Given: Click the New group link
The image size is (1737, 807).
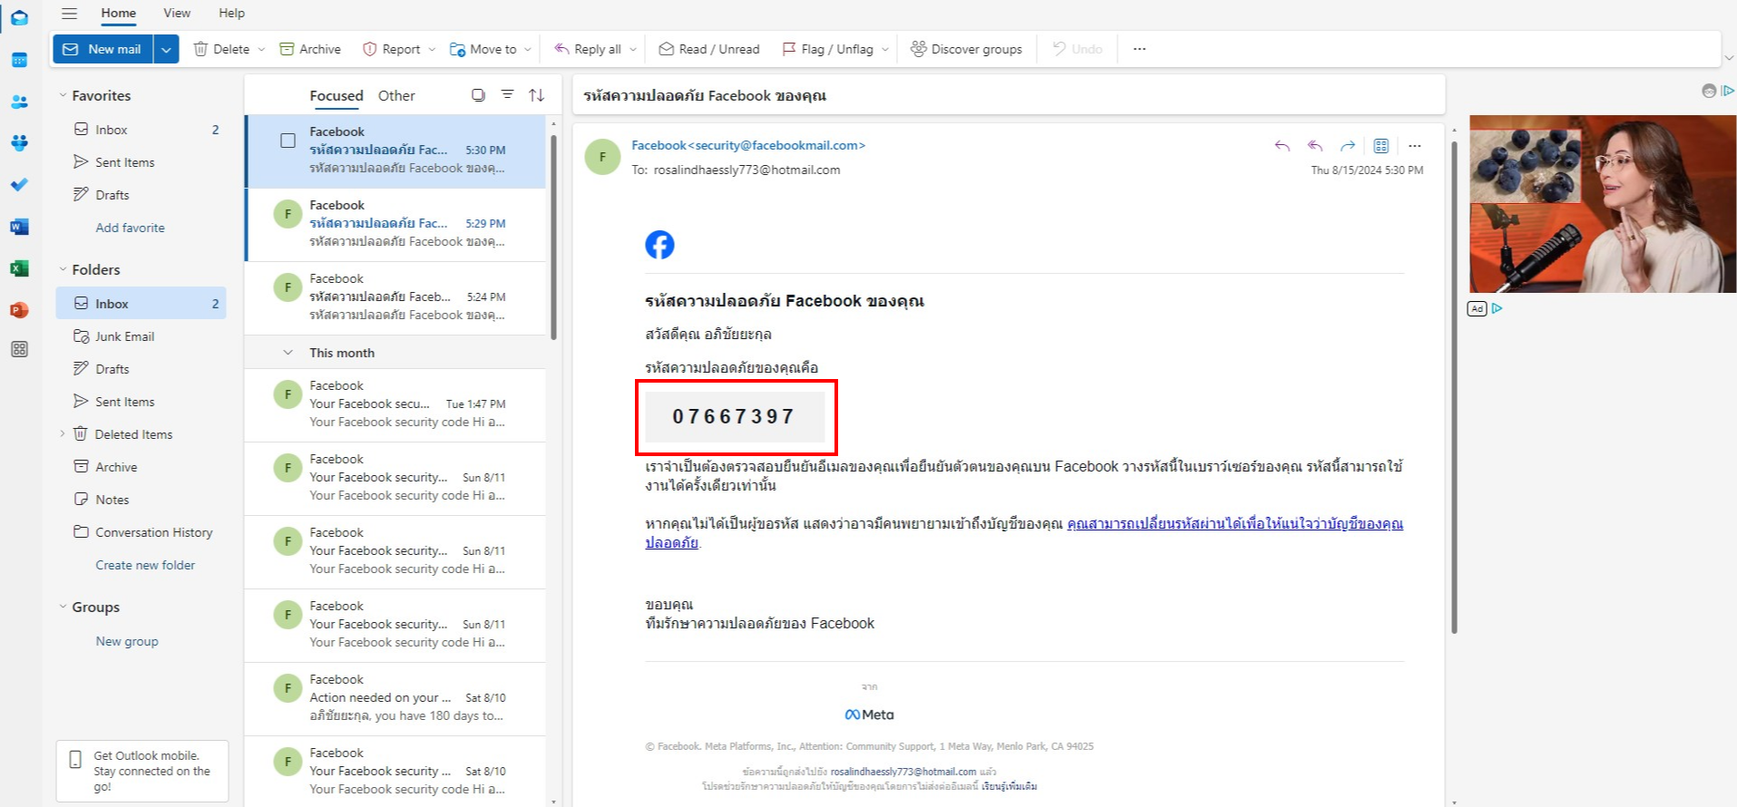Looking at the screenshot, I should click(x=127, y=641).
